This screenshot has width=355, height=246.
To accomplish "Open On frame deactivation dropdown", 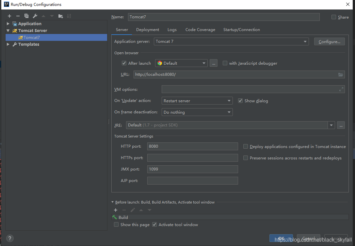I will [x=197, y=112].
